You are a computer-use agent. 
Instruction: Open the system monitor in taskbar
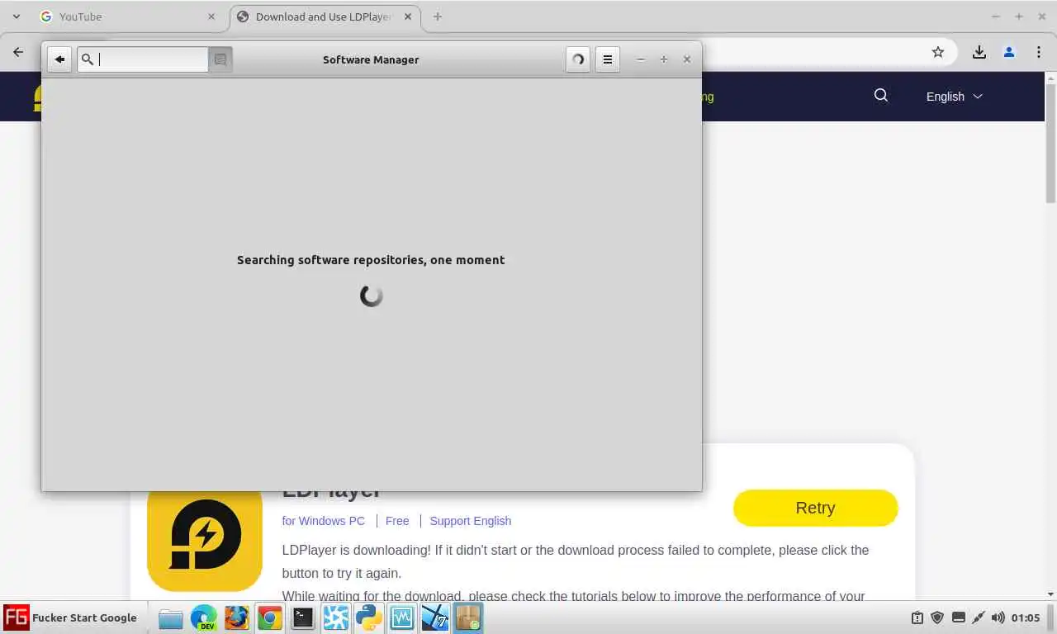[x=401, y=617]
